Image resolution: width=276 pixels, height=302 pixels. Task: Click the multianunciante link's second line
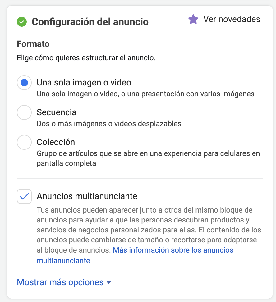pos(63,261)
